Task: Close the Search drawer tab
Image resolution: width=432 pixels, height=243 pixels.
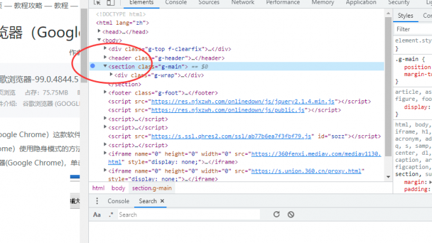Action: coord(162,201)
